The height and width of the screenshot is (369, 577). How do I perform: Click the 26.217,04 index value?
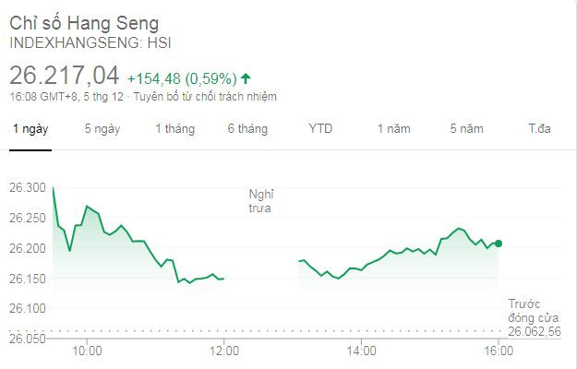coord(65,76)
